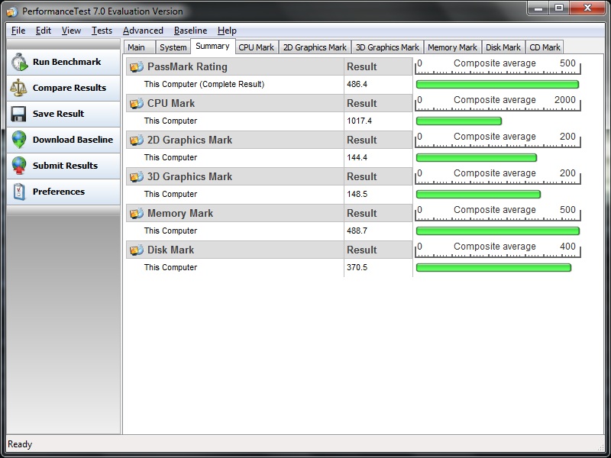The image size is (611, 458).
Task: Click the Disk Mark green result bar
Action: pyautogui.click(x=493, y=268)
